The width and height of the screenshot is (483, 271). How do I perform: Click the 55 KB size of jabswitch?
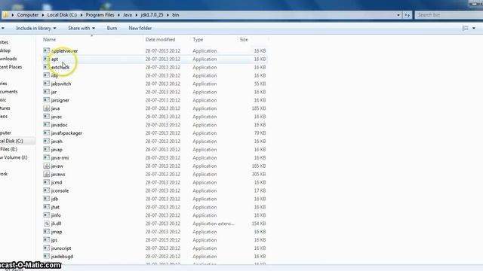click(260, 84)
